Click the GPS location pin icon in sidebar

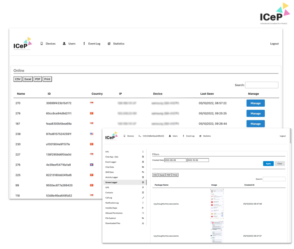coord(143,188)
